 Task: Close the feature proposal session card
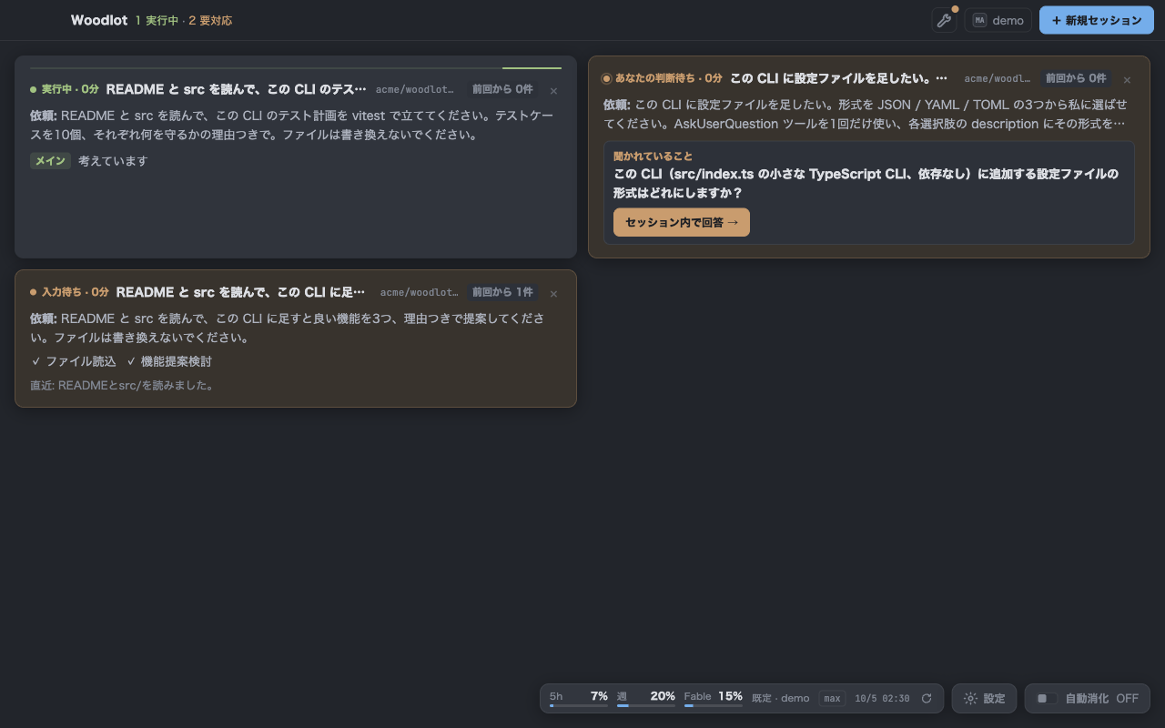(553, 293)
